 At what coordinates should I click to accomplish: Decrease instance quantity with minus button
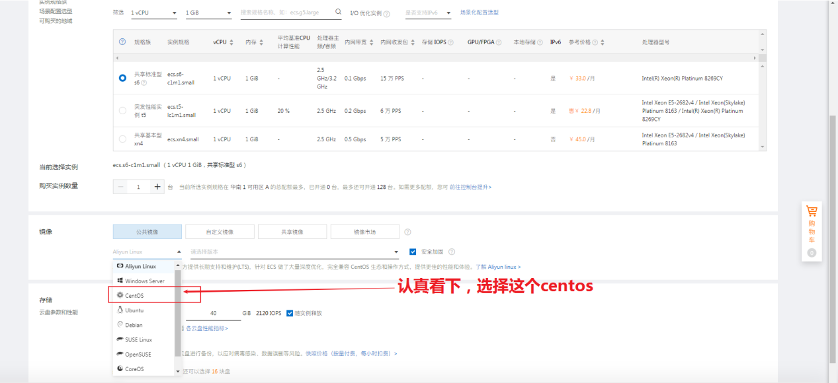pos(120,187)
